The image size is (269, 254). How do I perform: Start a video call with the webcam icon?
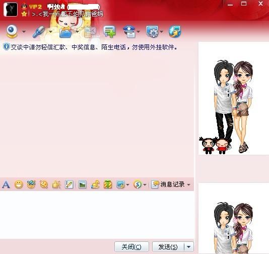tap(12, 31)
